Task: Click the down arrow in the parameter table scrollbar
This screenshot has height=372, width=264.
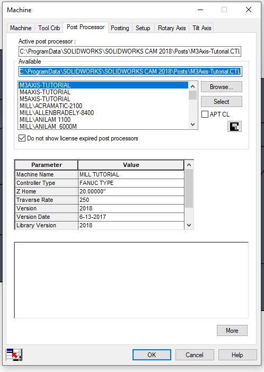Action: pos(189,225)
